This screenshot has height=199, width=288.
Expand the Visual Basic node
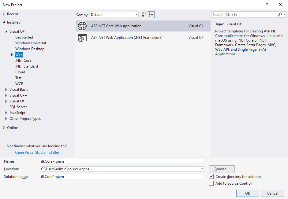point(6,90)
